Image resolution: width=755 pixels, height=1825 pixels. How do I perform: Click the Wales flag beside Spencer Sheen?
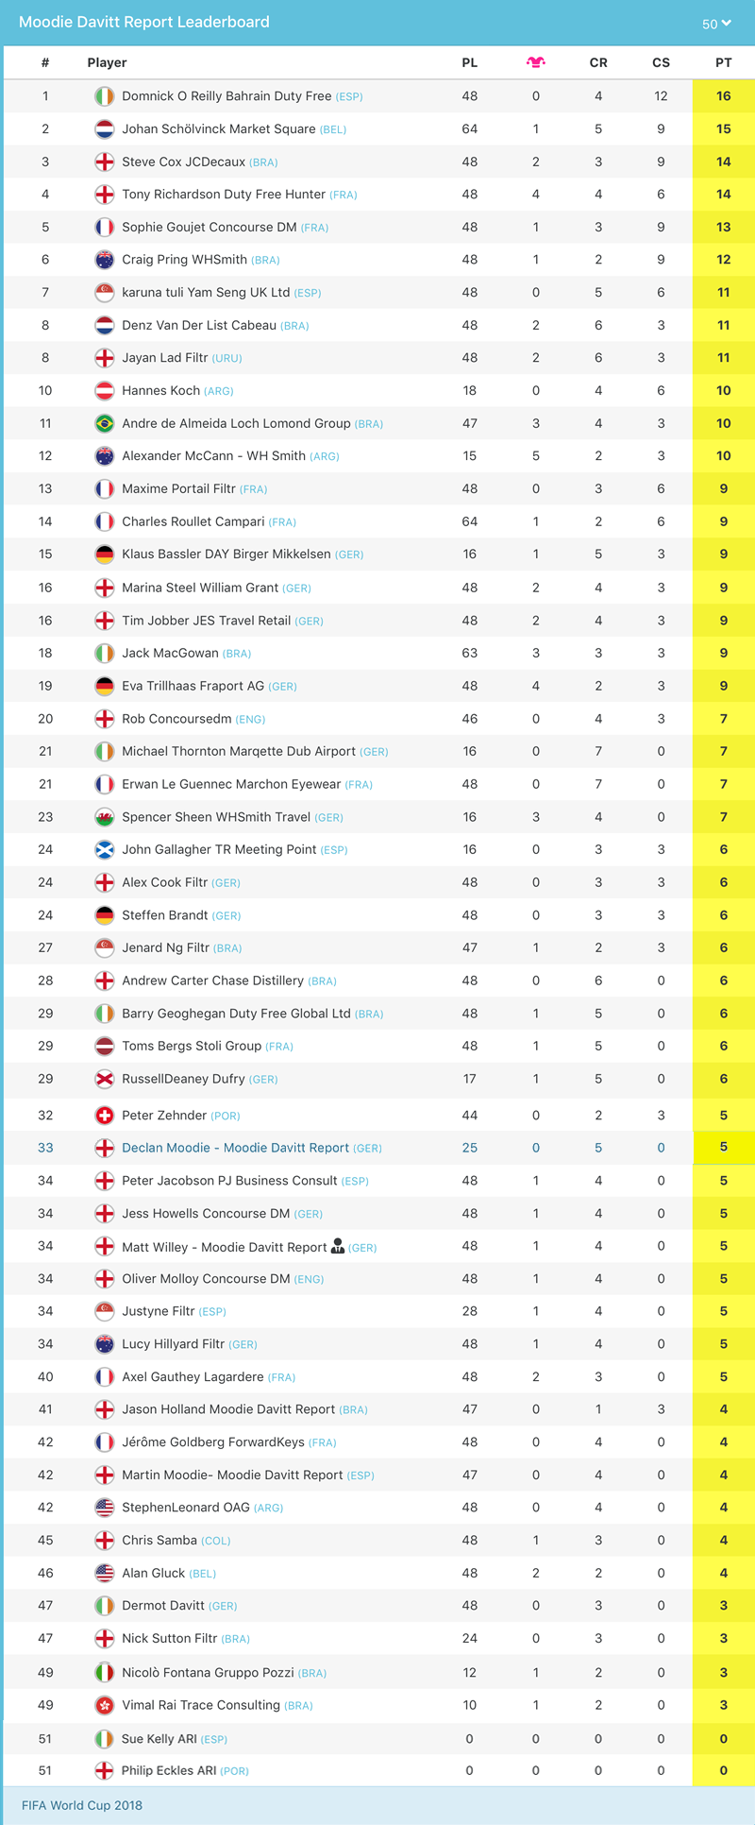pos(105,817)
